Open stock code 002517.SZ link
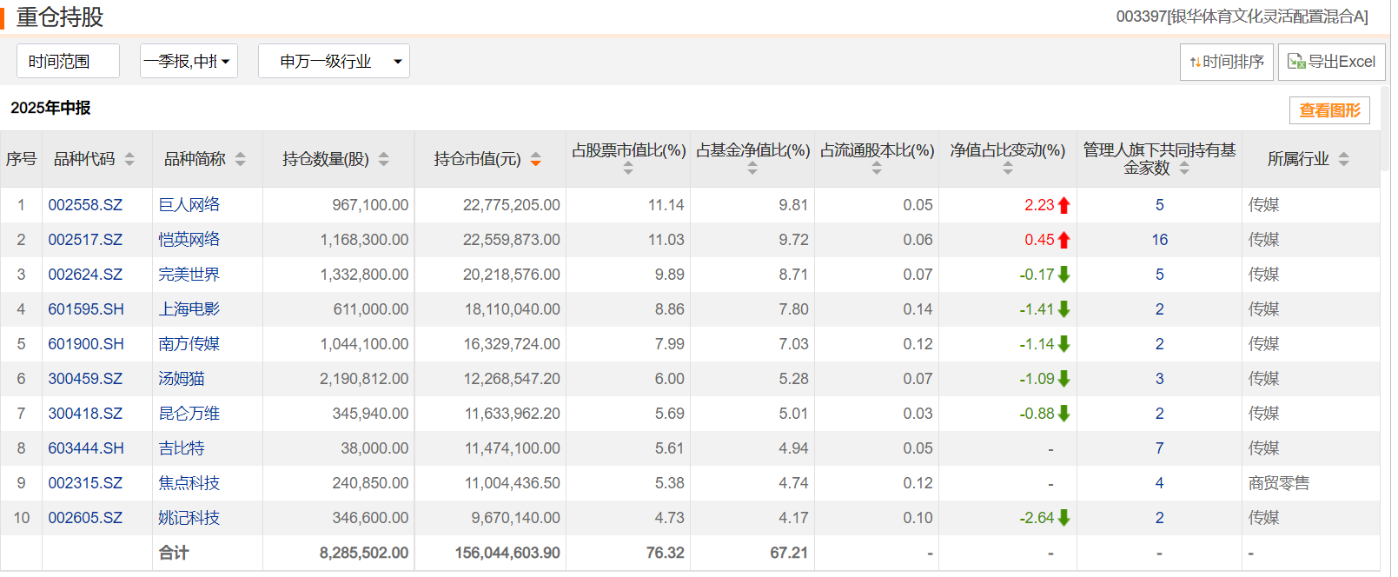The width and height of the screenshot is (1398, 577). tap(85, 240)
